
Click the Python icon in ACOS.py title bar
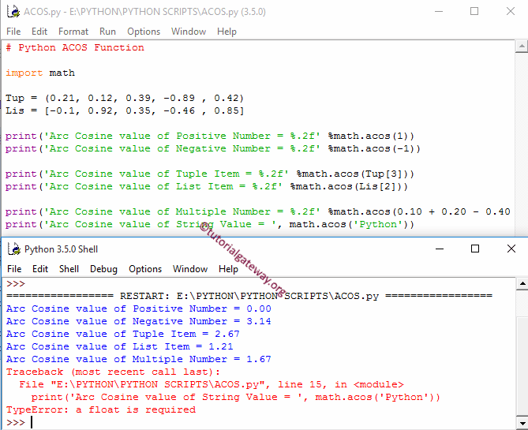pos(13,12)
